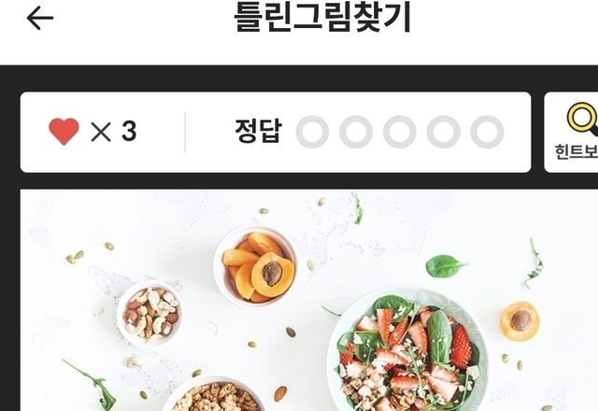The width and height of the screenshot is (598, 411).
Task: Tap the strawberry spinach salad bowl
Action: click(409, 349)
